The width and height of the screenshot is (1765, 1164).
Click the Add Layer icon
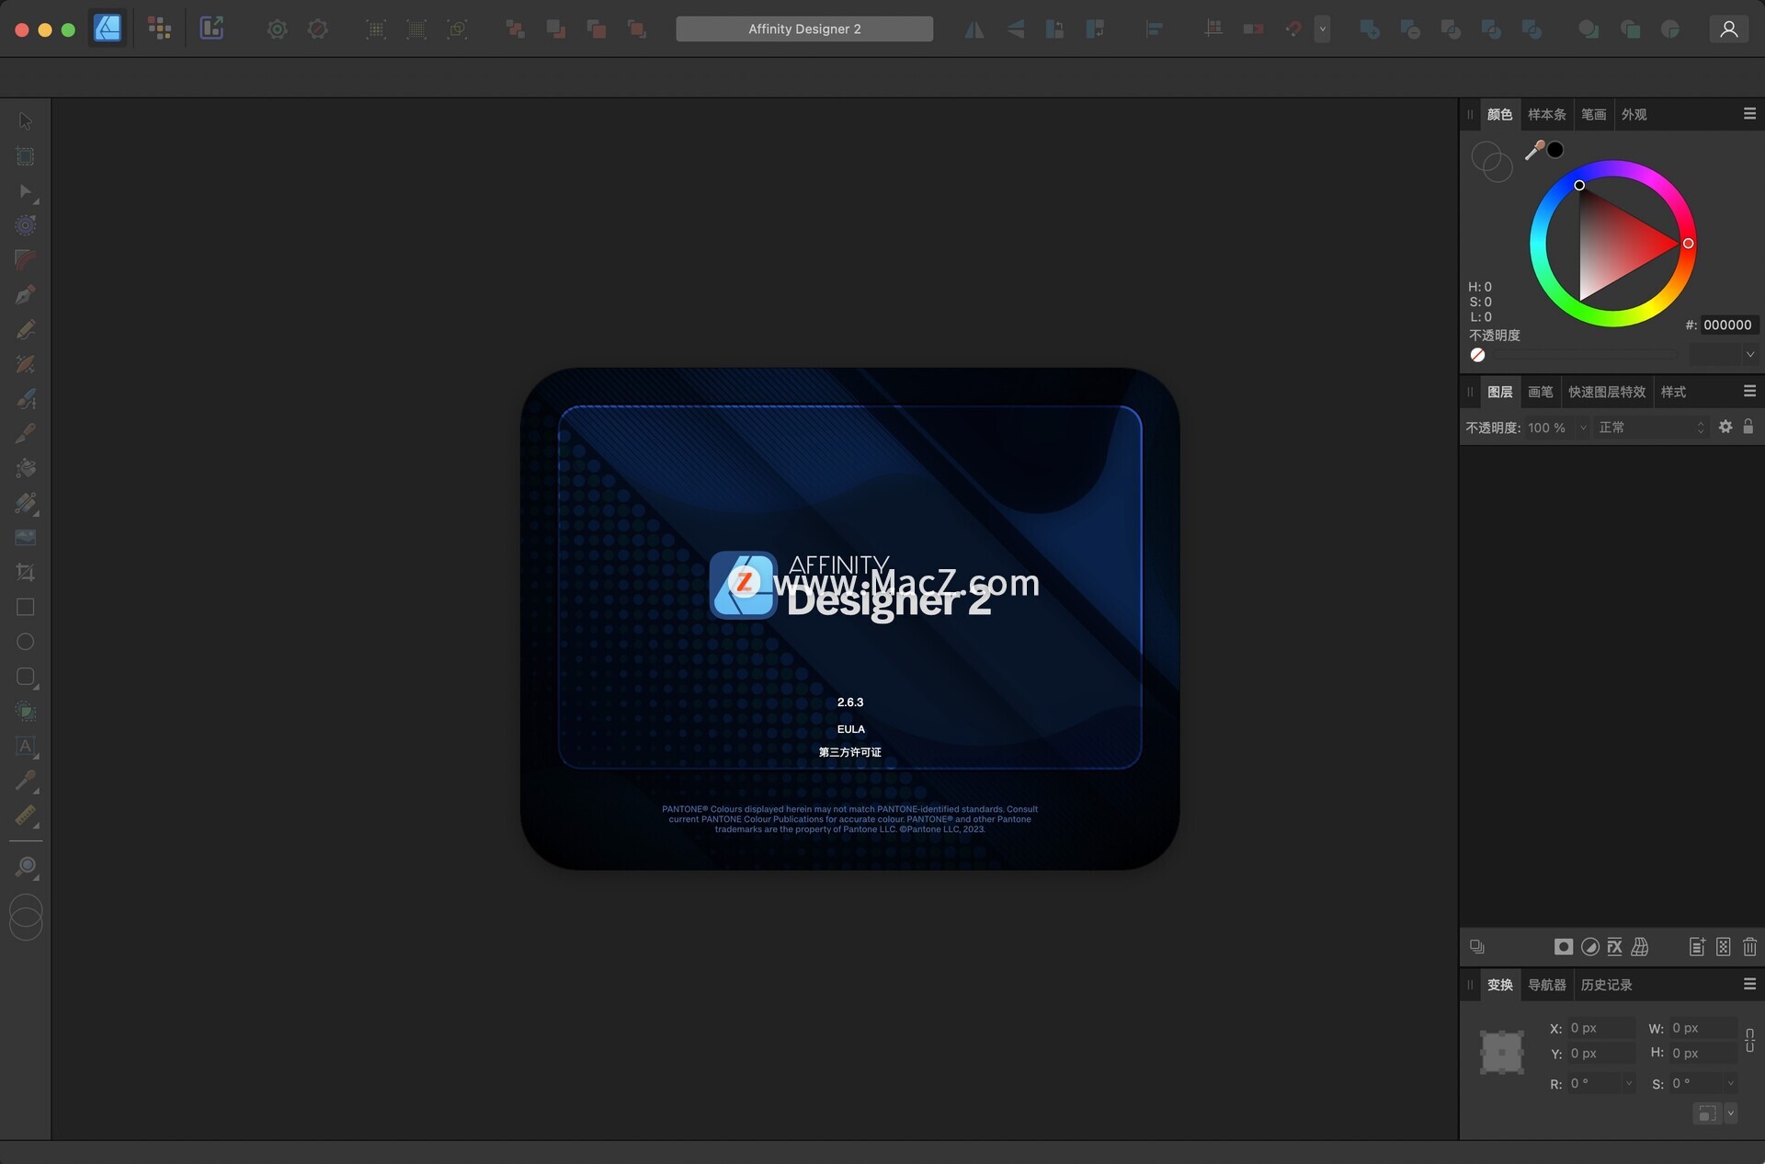1697,946
